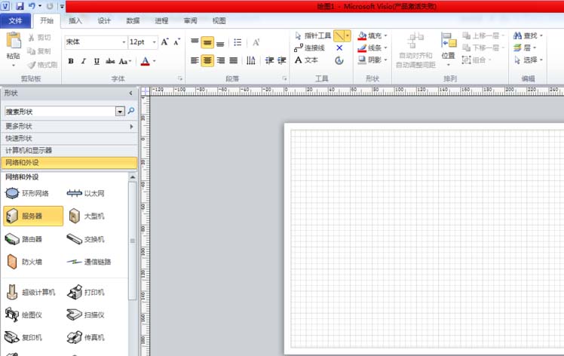
Task: Toggle italic text formatting
Action: 84,61
